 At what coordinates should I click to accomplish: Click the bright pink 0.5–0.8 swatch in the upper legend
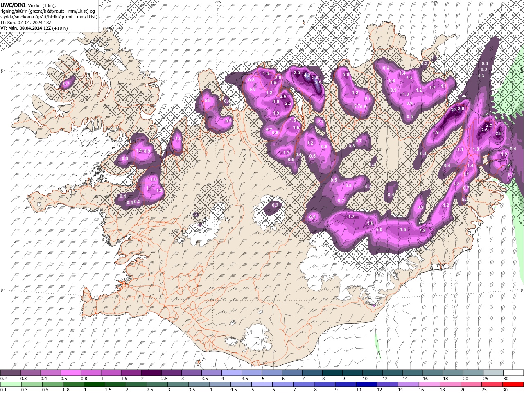click(x=71, y=373)
